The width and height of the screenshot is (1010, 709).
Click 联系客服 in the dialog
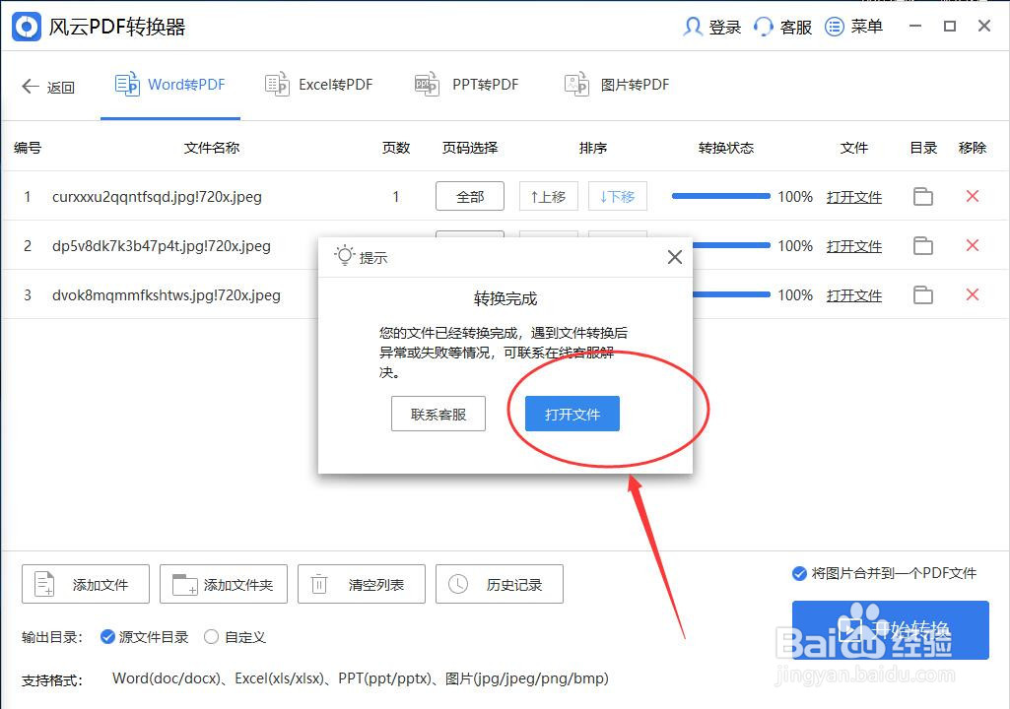(438, 414)
